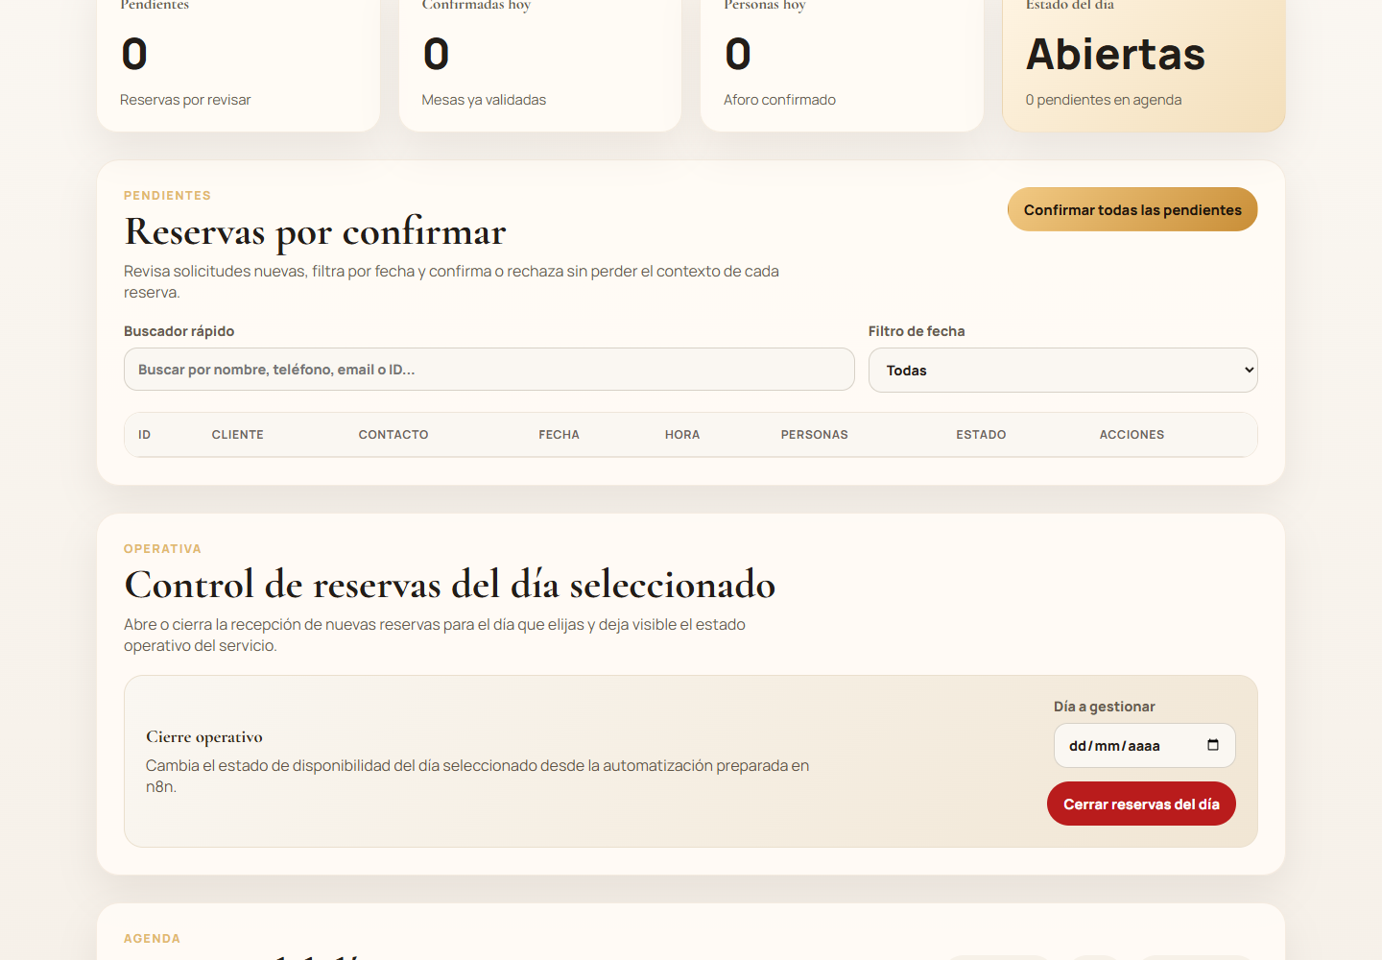The image size is (1382, 960).
Task: Click '0 pendientes en agenda' text
Action: tap(1104, 100)
